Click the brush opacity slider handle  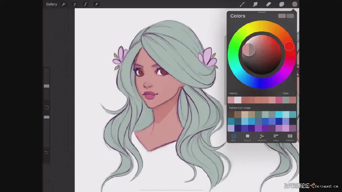pos(46,117)
